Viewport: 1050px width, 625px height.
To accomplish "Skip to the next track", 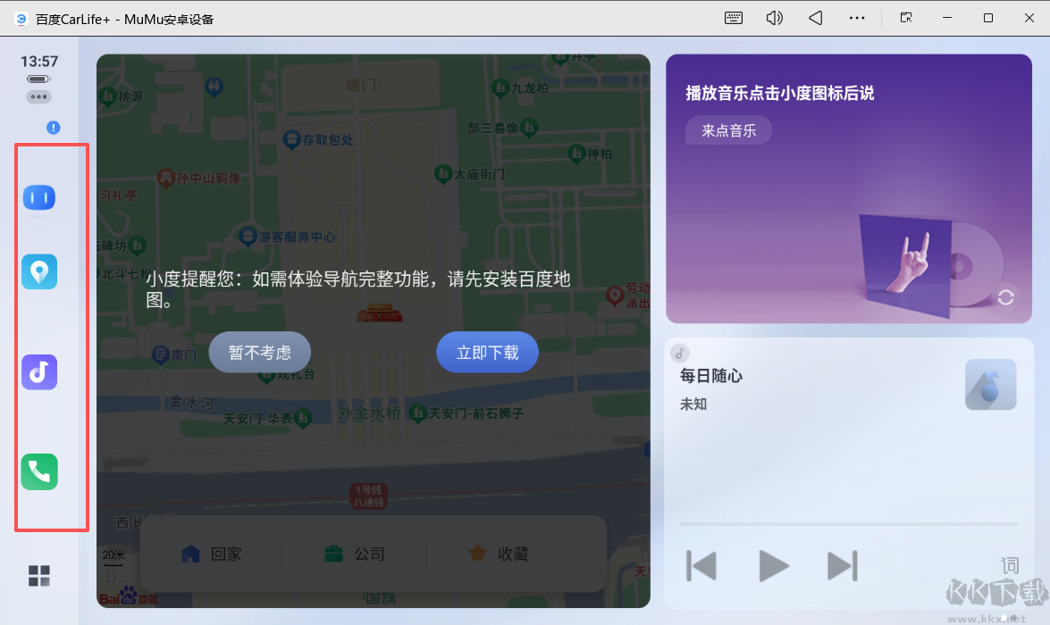I will pos(841,564).
